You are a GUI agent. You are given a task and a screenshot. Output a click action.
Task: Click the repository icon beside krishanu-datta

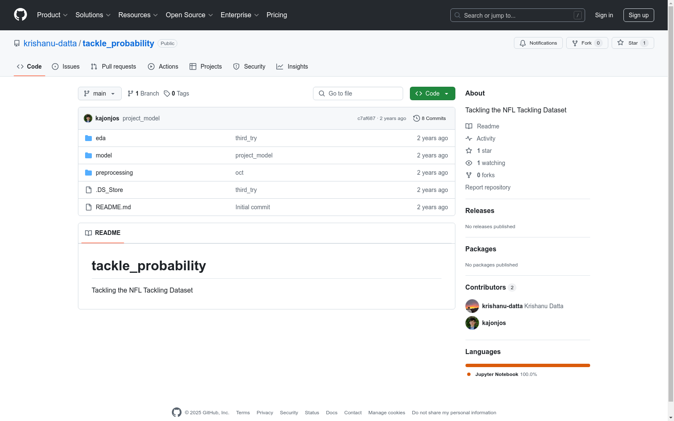pyautogui.click(x=17, y=43)
